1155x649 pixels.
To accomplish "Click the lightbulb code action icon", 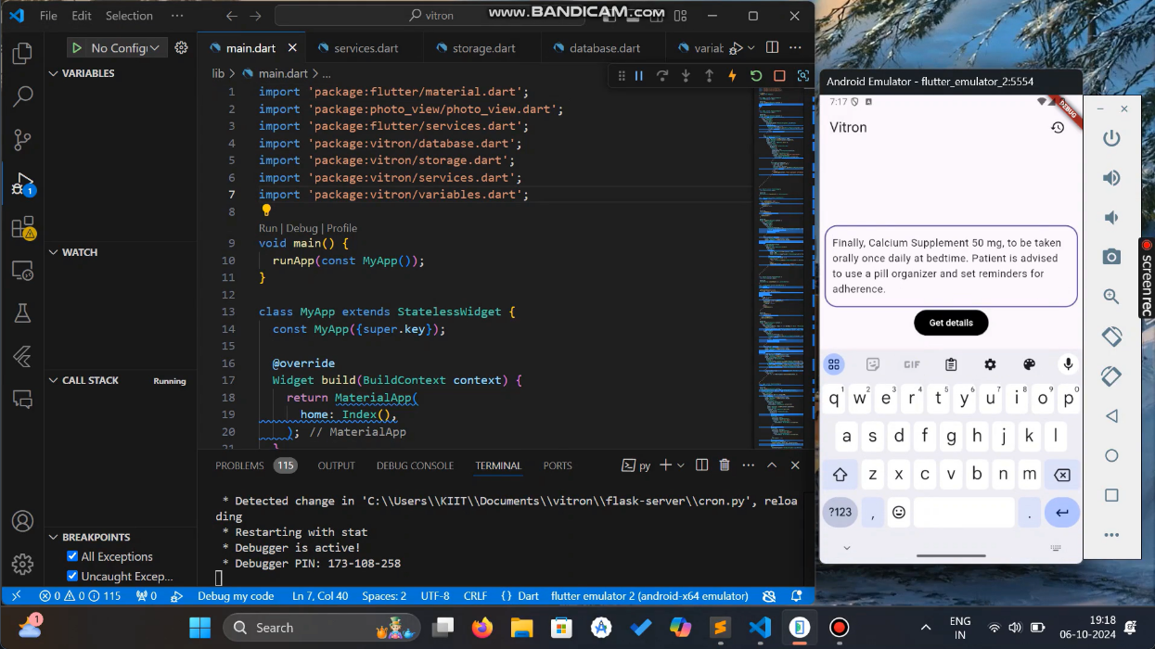I will tap(266, 210).
